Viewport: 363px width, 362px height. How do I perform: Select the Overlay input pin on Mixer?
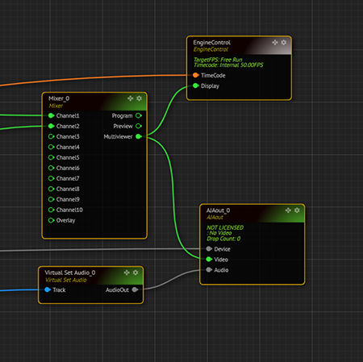pyautogui.click(x=51, y=220)
